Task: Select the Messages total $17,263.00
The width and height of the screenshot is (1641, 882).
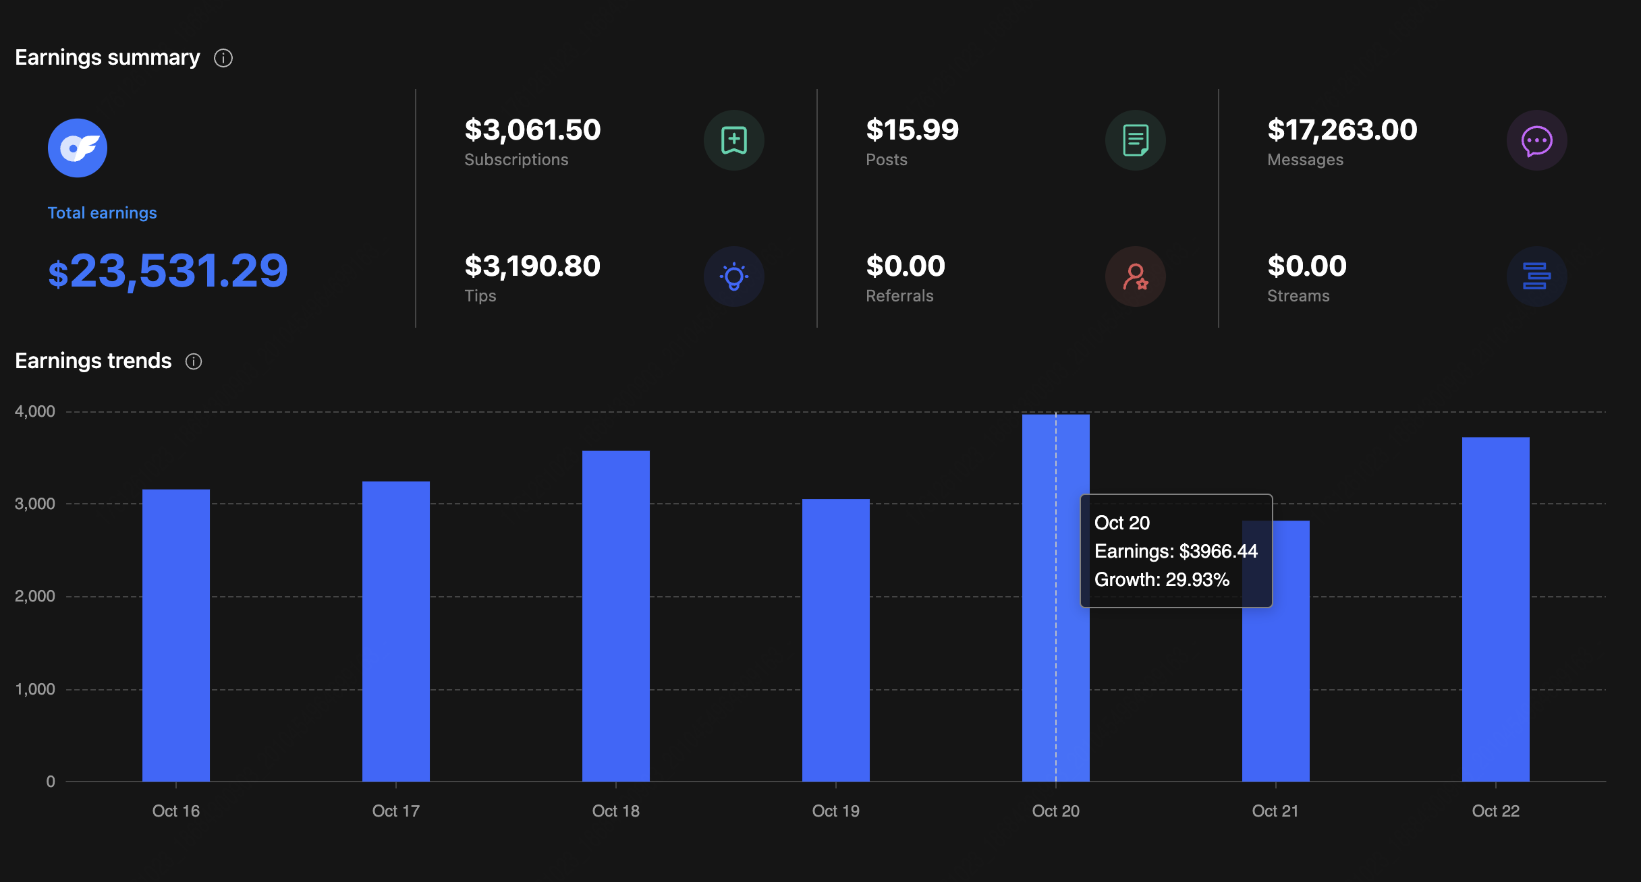Action: 1342,129
